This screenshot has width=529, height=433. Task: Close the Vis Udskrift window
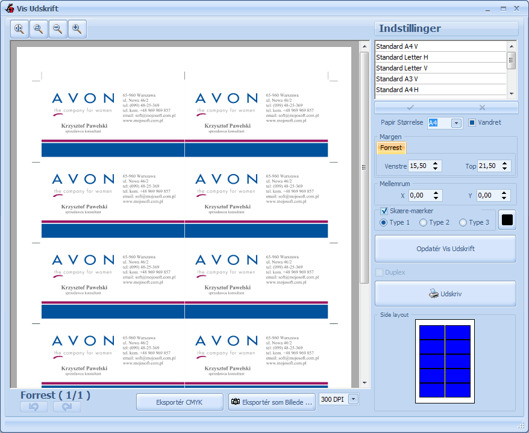point(516,9)
